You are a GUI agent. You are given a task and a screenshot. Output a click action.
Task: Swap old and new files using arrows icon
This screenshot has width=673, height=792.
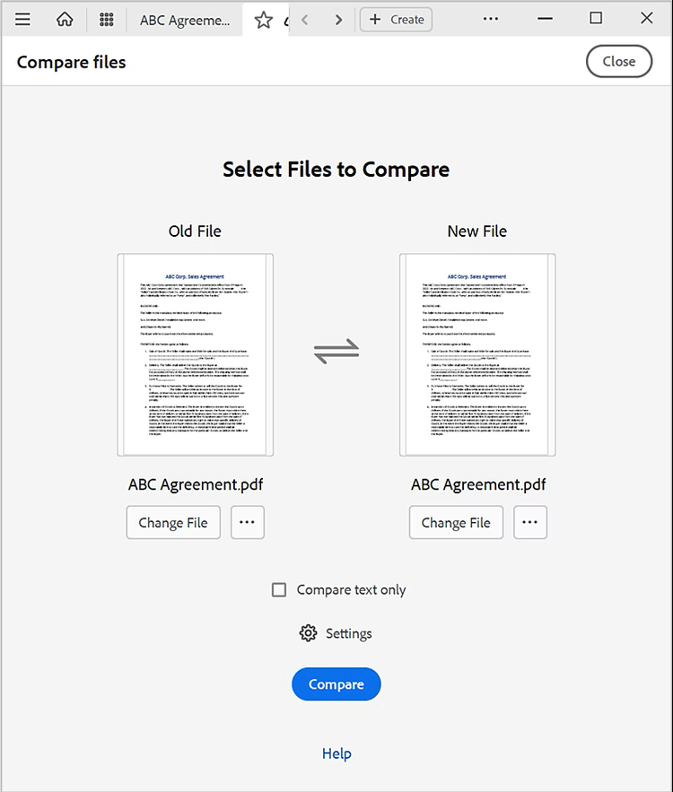click(336, 352)
